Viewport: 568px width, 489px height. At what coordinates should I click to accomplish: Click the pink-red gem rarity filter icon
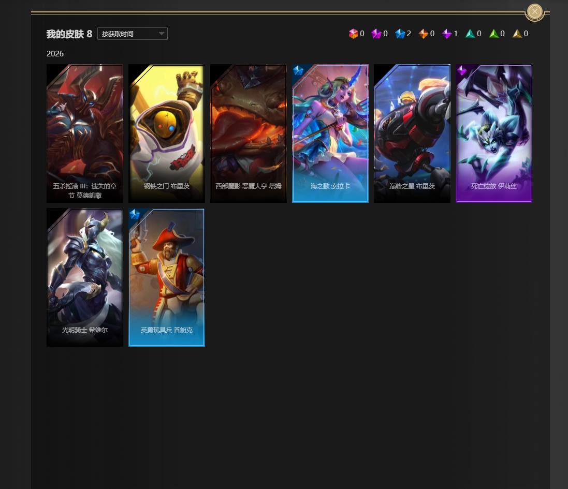[353, 34]
